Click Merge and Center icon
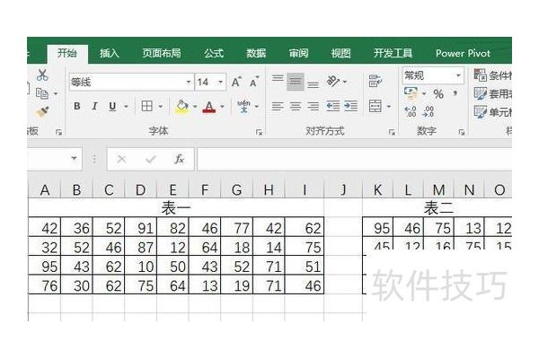The image size is (539, 359). pos(375,106)
